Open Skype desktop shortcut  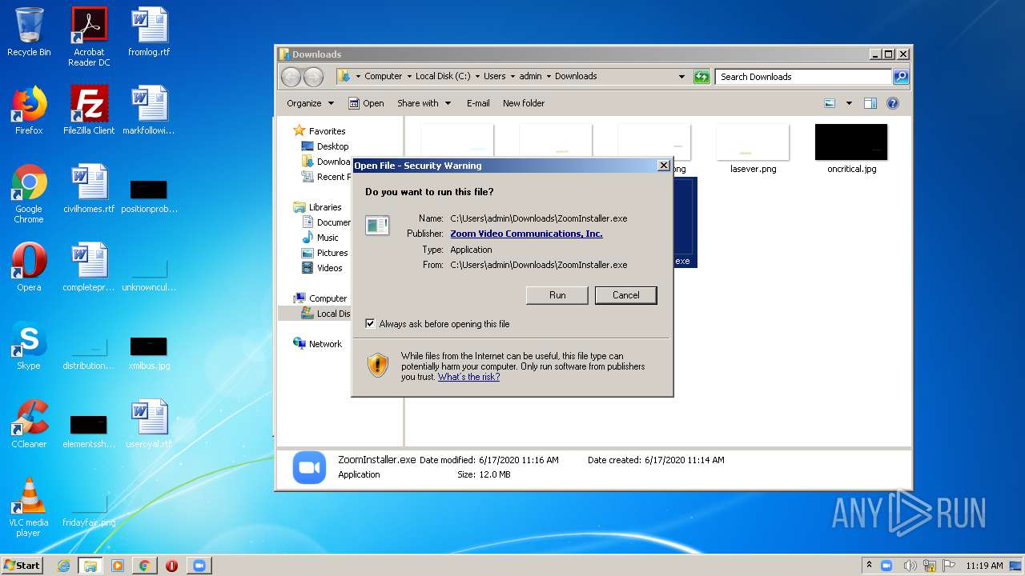pyautogui.click(x=29, y=346)
